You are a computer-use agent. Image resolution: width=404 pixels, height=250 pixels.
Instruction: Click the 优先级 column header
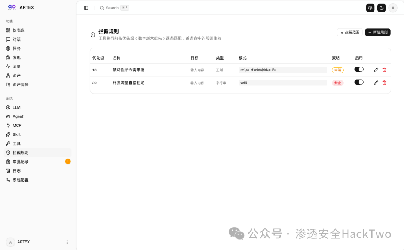98,58
